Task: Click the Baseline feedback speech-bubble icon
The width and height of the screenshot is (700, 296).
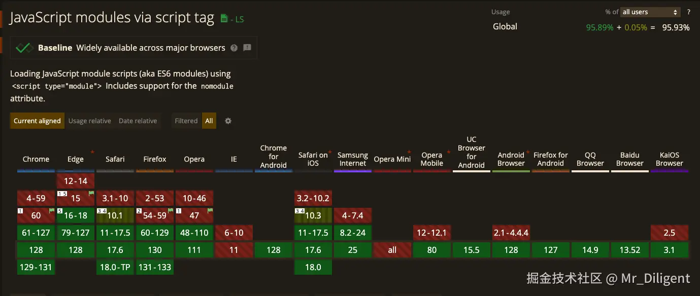Action: (x=247, y=48)
